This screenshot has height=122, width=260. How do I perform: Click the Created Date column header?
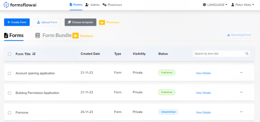point(90,54)
